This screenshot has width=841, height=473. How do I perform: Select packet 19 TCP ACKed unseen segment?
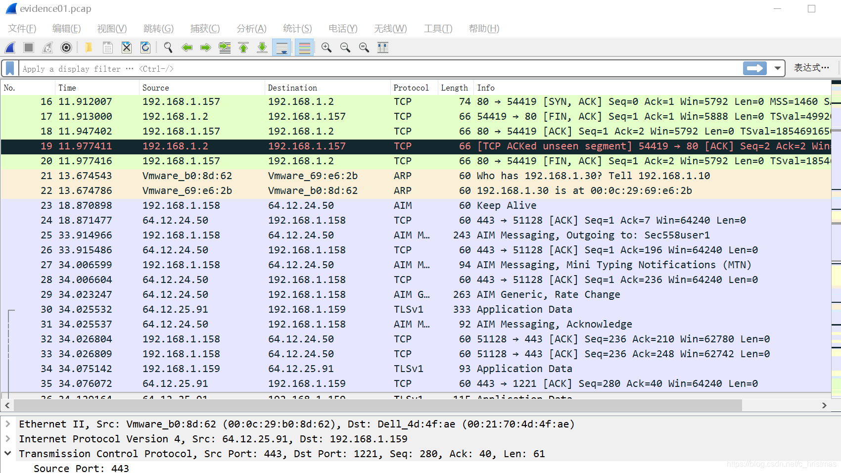416,146
